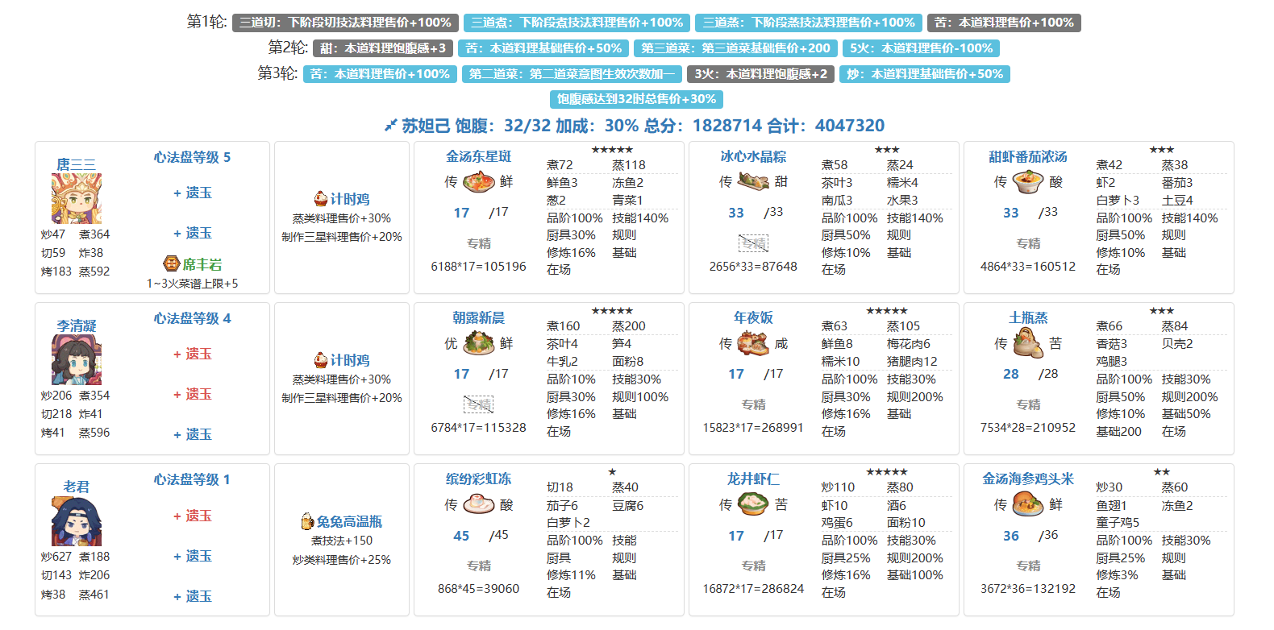
Task: Click the 金汤东星斑 dish icon
Action: [479, 182]
